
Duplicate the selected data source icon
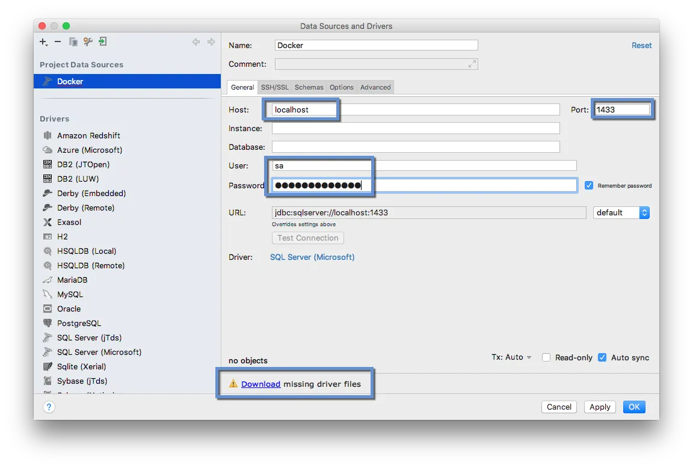point(73,42)
